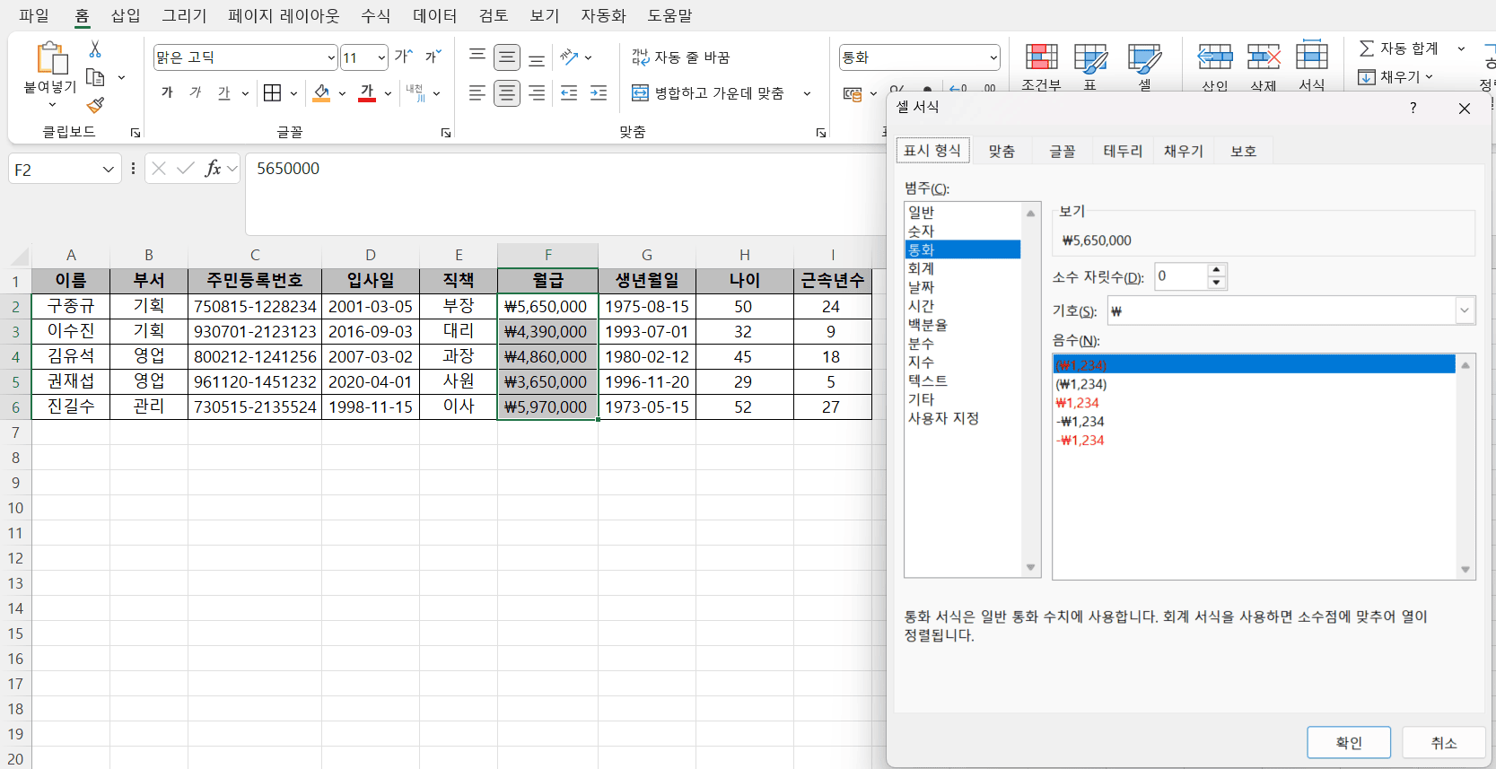Expand the 기호 currency symbol dropdown
Viewport: 1496px width, 769px height.
coord(1464,310)
